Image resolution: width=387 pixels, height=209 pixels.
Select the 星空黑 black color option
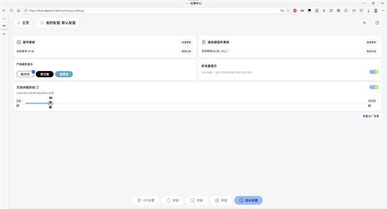pos(45,74)
